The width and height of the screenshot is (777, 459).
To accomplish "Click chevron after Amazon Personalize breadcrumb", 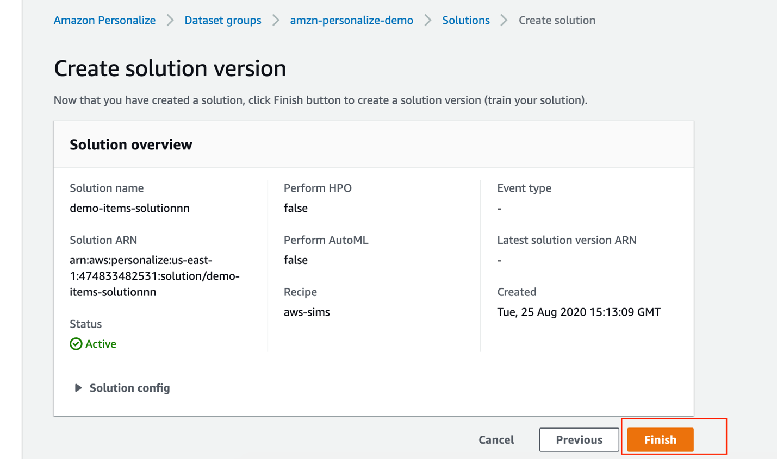I will pos(170,20).
